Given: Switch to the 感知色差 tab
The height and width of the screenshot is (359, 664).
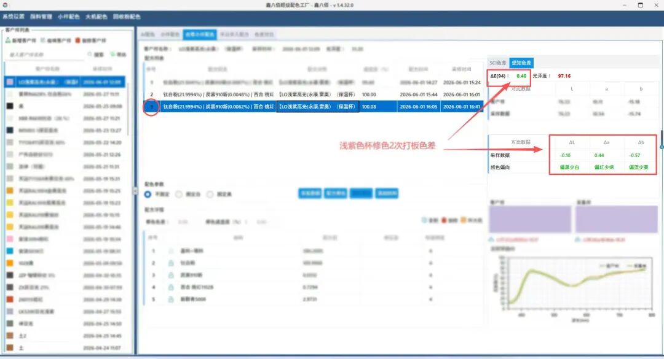Looking at the screenshot, I should [x=521, y=63].
